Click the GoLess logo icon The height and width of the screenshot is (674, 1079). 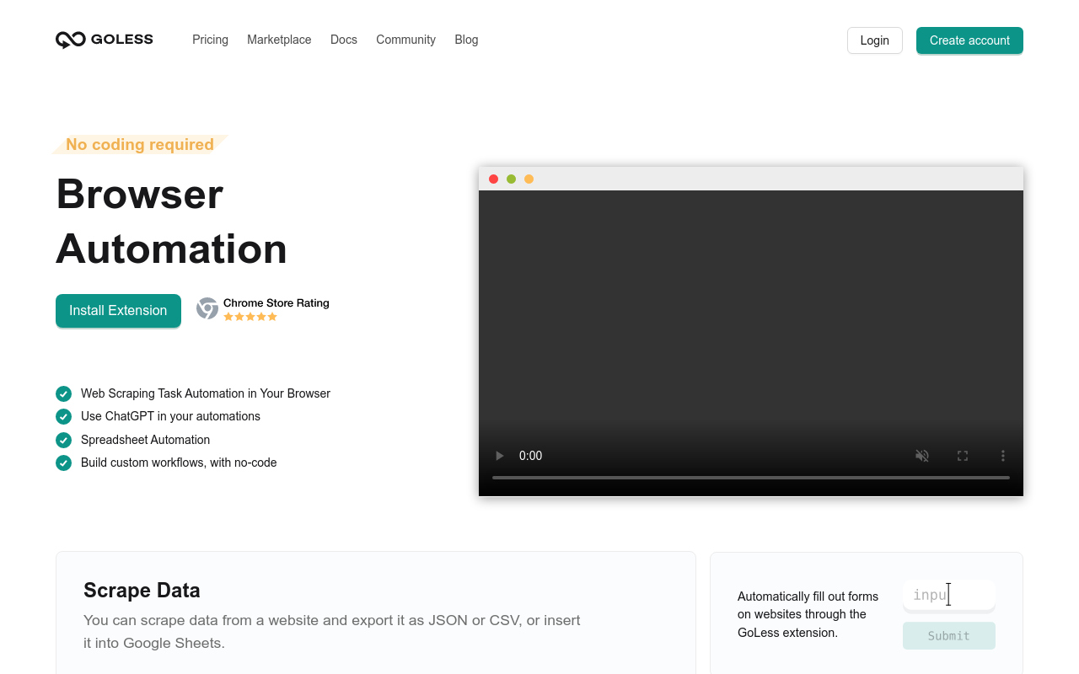pyautogui.click(x=71, y=40)
